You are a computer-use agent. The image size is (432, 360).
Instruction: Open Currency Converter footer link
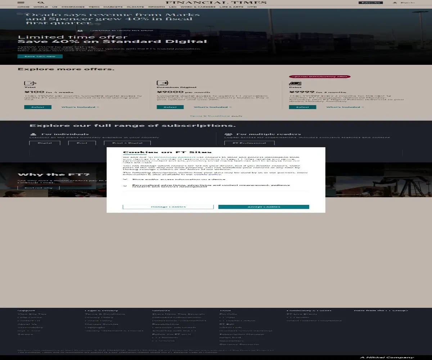[239, 344]
